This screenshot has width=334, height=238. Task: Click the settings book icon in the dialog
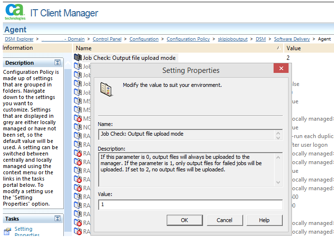[106, 89]
